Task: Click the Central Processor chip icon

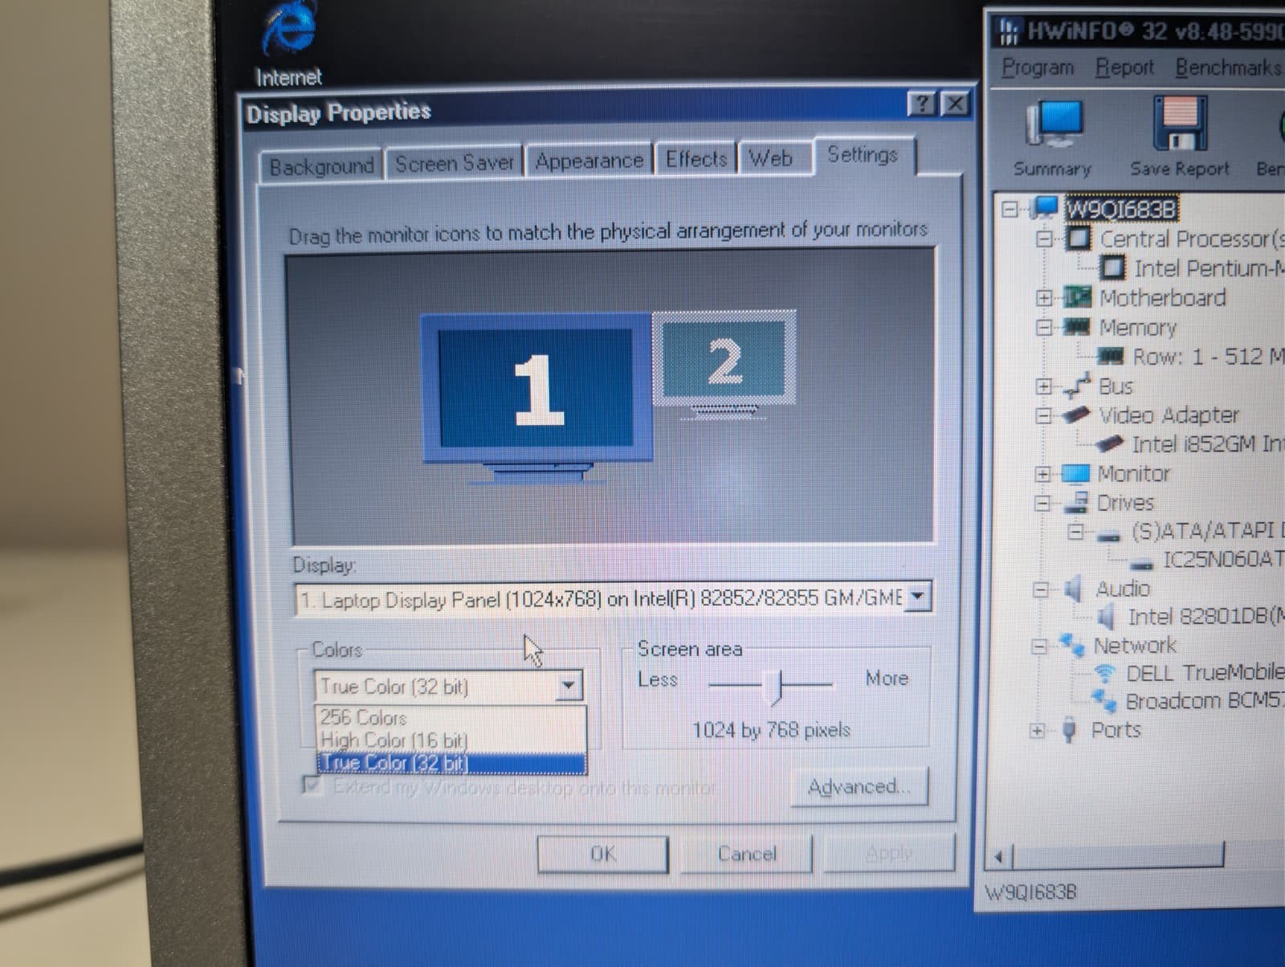Action: (x=1079, y=238)
